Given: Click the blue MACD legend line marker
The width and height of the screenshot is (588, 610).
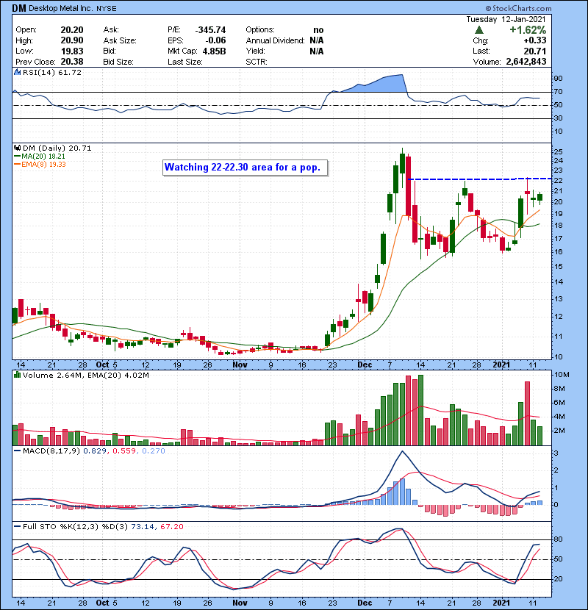Looking at the screenshot, I should (x=17, y=449).
